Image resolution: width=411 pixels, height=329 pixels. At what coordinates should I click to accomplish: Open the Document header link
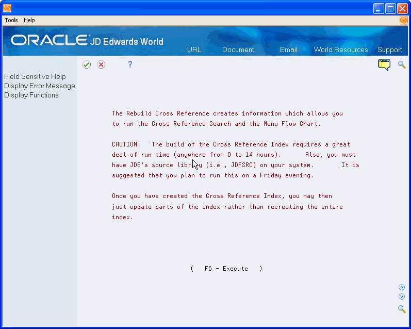click(238, 50)
